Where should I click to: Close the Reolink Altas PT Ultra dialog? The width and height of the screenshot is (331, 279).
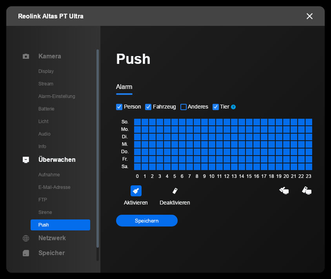click(x=309, y=16)
